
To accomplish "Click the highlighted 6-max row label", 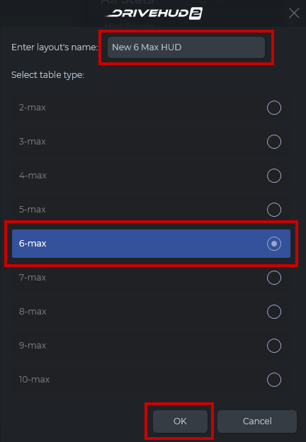I will [33, 244].
